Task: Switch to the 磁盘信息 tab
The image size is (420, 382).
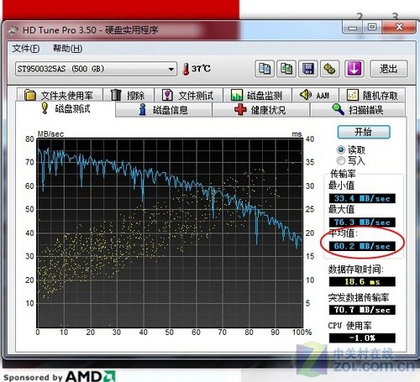Action: tap(164, 110)
